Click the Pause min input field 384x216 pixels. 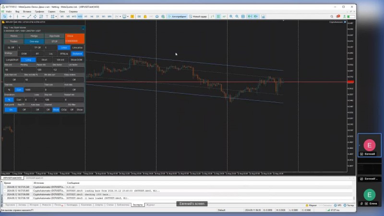pyautogui.click(x=44, y=70)
